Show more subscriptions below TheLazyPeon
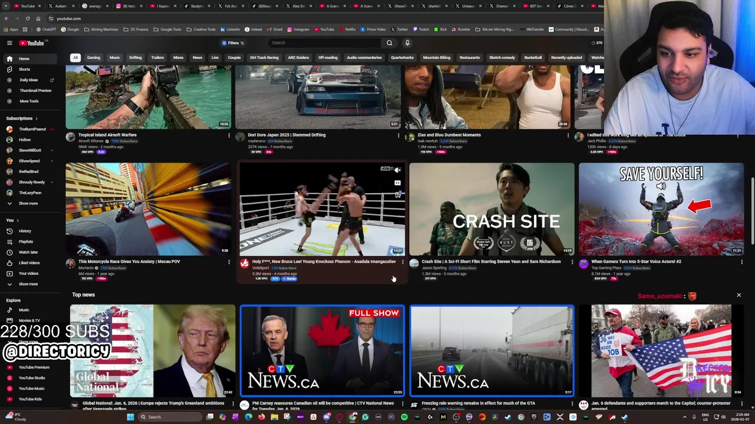 click(x=29, y=203)
